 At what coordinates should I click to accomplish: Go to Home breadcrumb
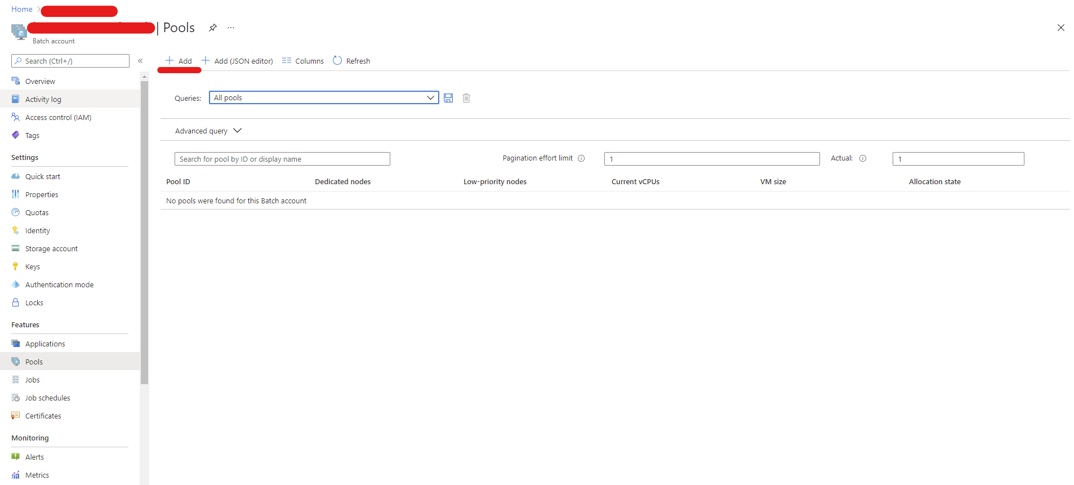click(x=22, y=9)
